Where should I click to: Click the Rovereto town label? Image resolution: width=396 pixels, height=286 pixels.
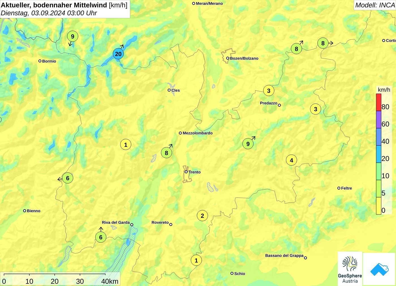160,222
